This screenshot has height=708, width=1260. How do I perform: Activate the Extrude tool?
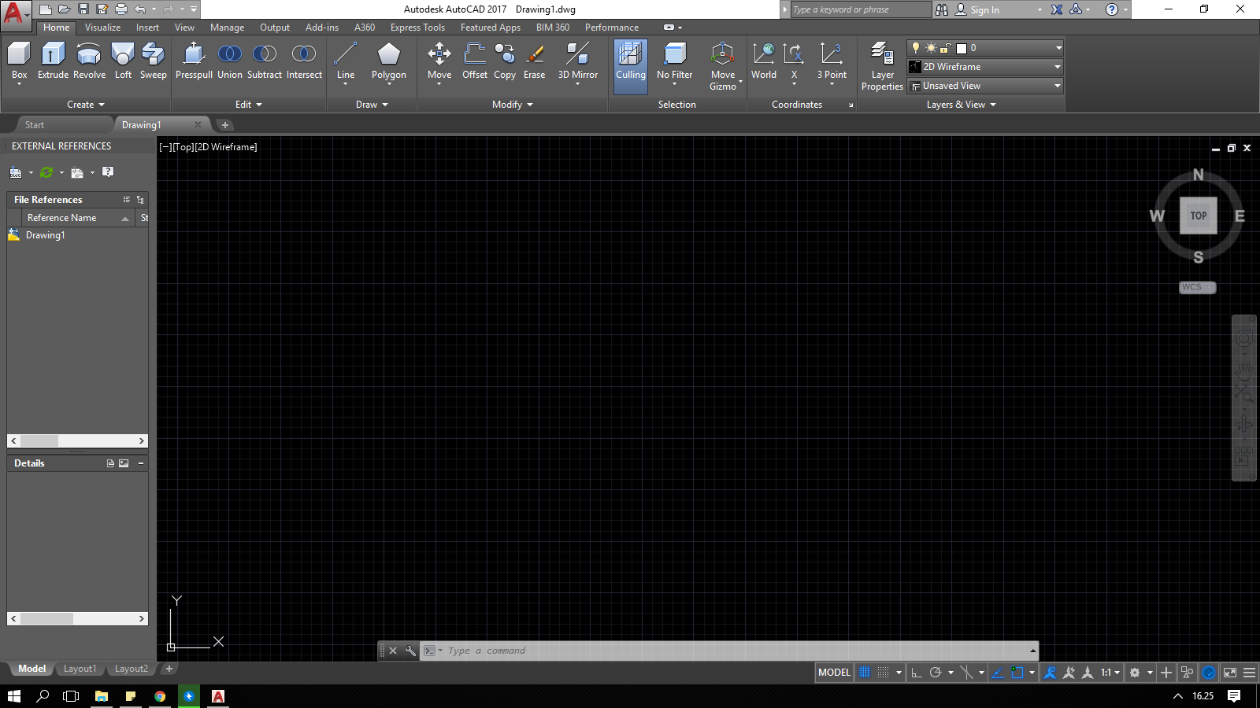[x=53, y=61]
